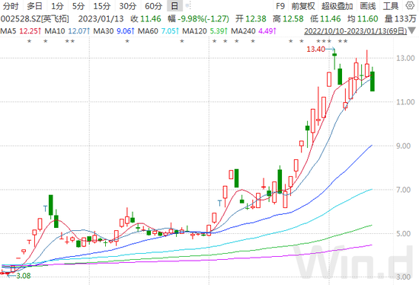Open more periods dotted expander
The width and height of the screenshot is (419, 285).
click(x=188, y=5)
